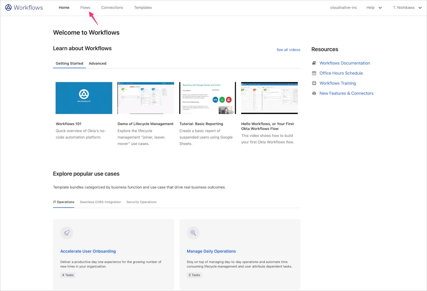427x291 pixels.
Task: Open the T. Nishikawa user menu
Action: tap(407, 7)
